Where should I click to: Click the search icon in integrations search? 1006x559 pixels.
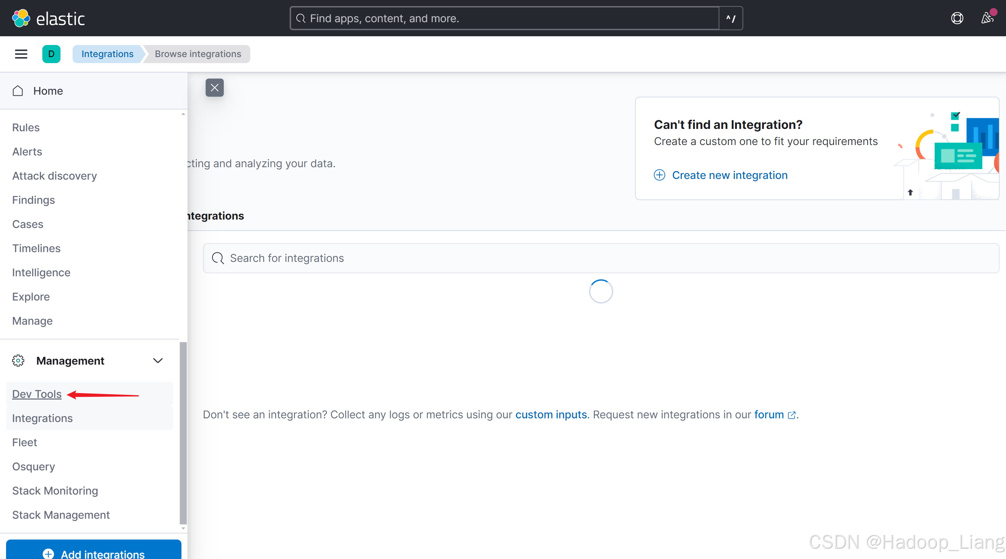coord(218,258)
